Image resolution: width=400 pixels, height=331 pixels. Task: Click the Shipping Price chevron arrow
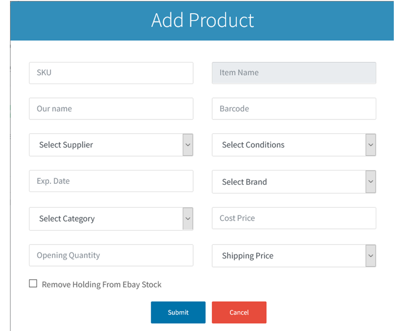tap(370, 256)
